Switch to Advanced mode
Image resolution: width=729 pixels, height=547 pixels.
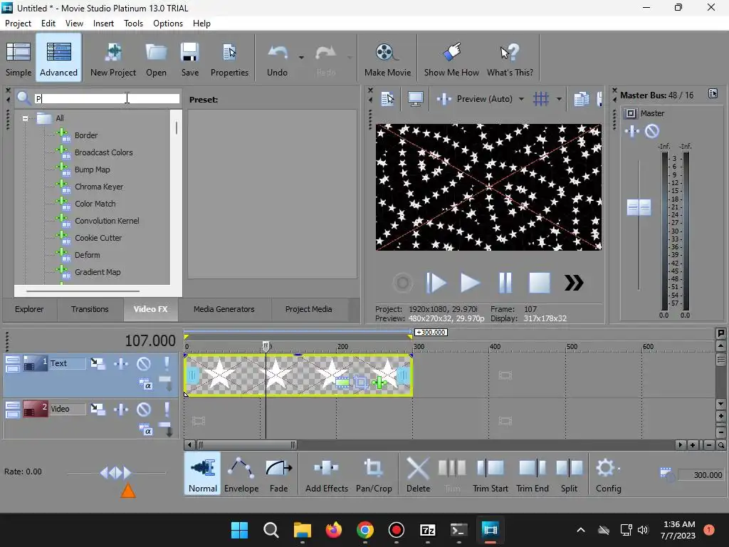click(58, 58)
